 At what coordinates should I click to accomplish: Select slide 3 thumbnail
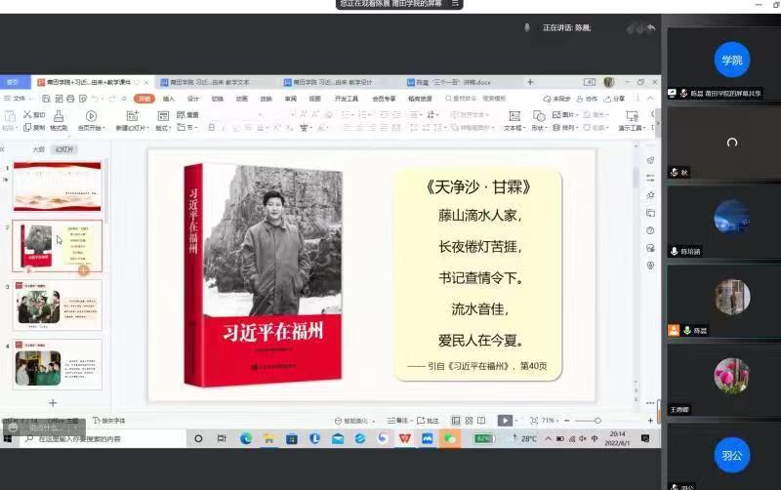pos(58,306)
